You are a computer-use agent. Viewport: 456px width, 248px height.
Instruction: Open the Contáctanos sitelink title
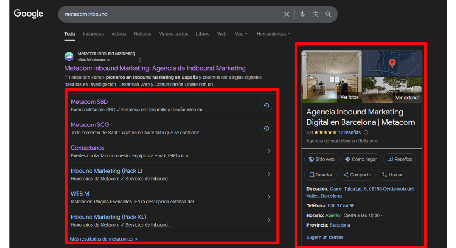pos(87,148)
